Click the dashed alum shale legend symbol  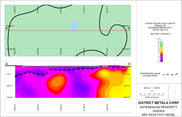pyautogui.click(x=169, y=75)
